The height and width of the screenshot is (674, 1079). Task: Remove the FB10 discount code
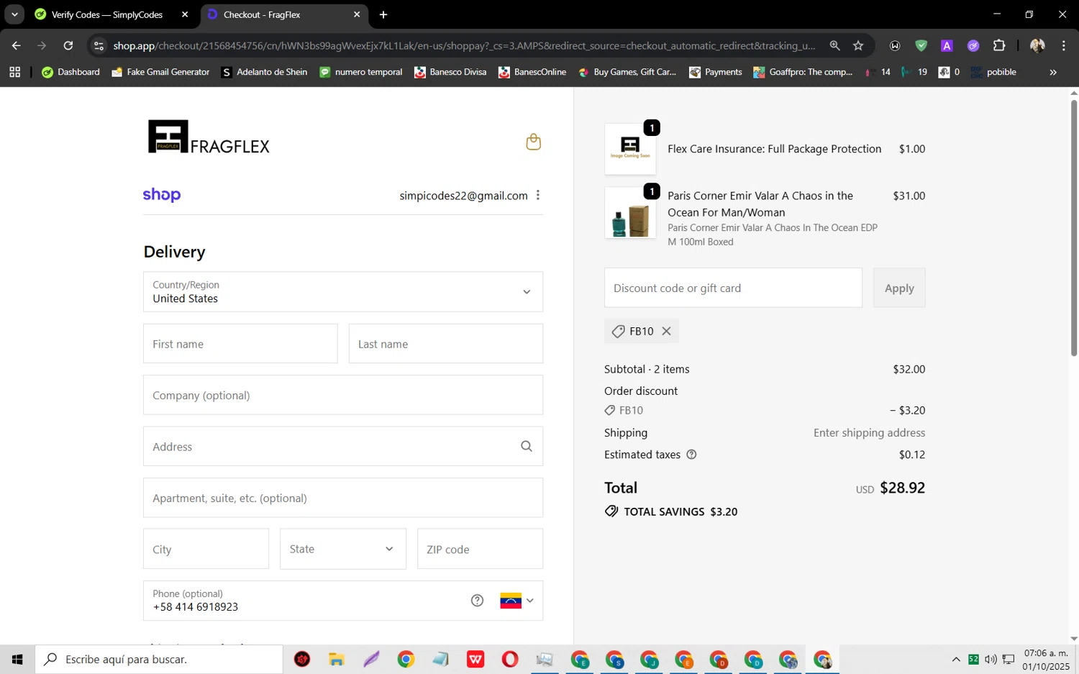pos(667,331)
